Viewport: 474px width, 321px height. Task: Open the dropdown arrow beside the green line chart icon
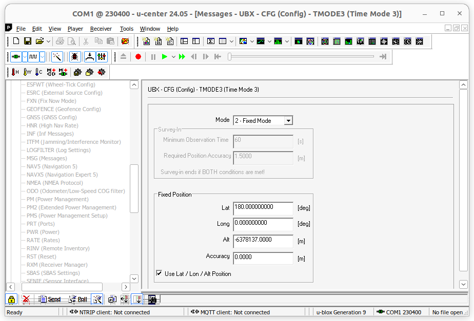tap(269, 41)
